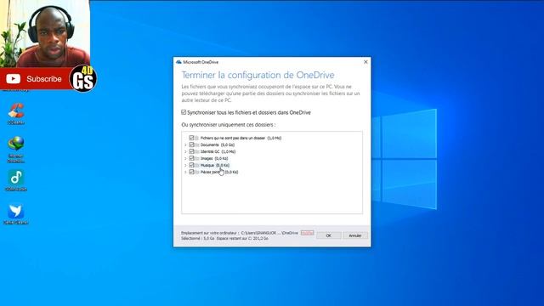Toggle the Pièces jointes folder checkbox
This screenshot has height=306, width=544.
tap(191, 172)
